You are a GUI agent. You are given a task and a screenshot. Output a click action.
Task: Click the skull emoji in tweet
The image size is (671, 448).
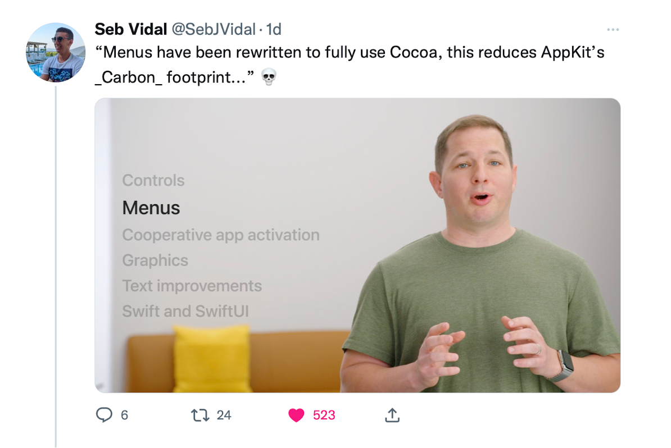tap(269, 77)
